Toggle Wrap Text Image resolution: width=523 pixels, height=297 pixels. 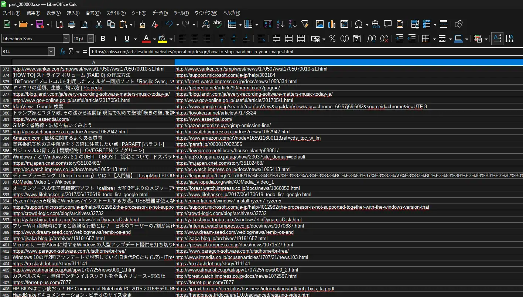[x=261, y=38]
